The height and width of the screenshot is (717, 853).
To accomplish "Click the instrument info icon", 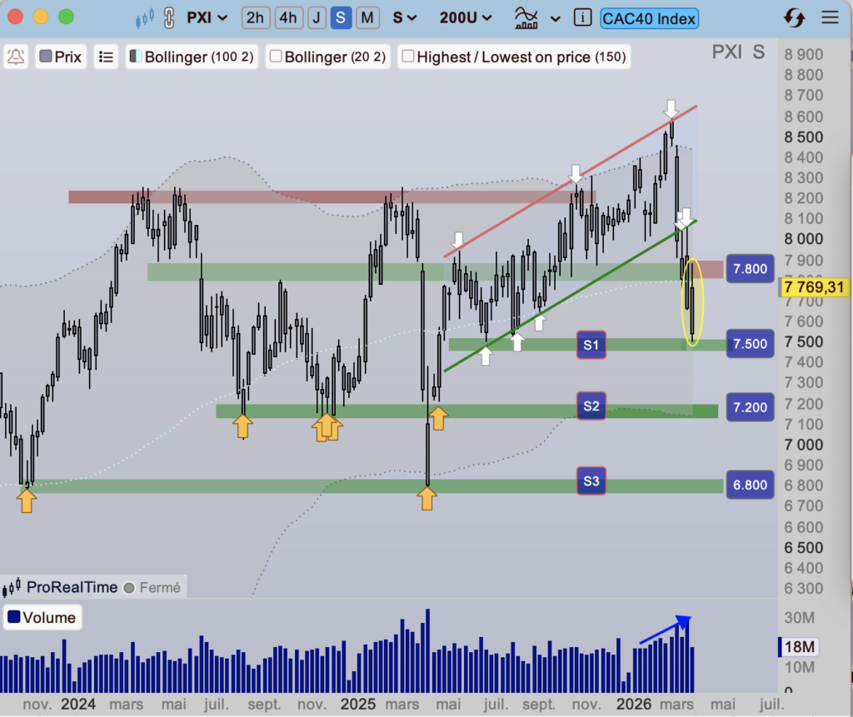I will [583, 17].
